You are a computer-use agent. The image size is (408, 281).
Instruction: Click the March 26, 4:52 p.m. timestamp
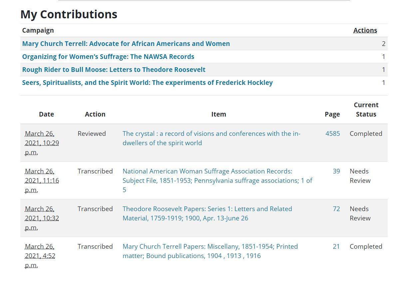[40, 256]
